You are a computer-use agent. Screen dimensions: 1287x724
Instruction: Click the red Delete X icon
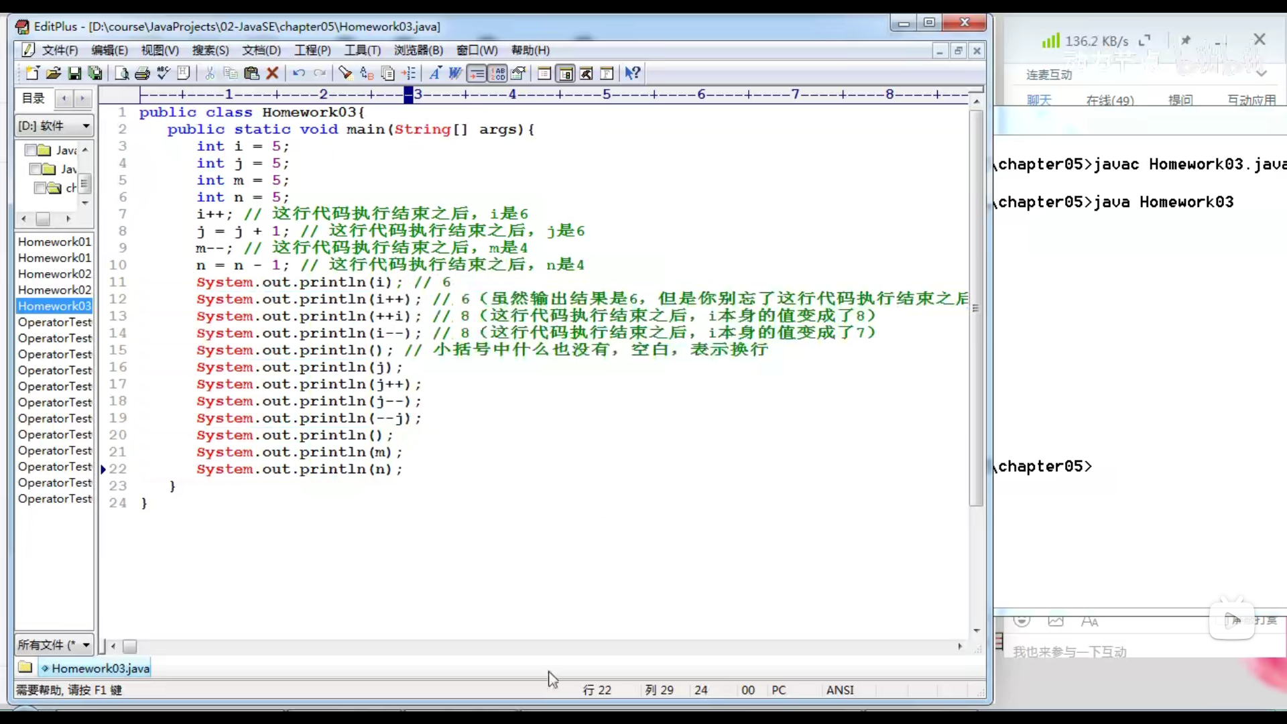272,74
